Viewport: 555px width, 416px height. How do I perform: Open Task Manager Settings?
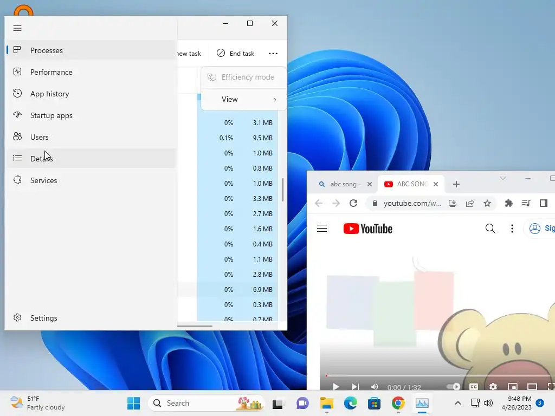click(x=91, y=317)
